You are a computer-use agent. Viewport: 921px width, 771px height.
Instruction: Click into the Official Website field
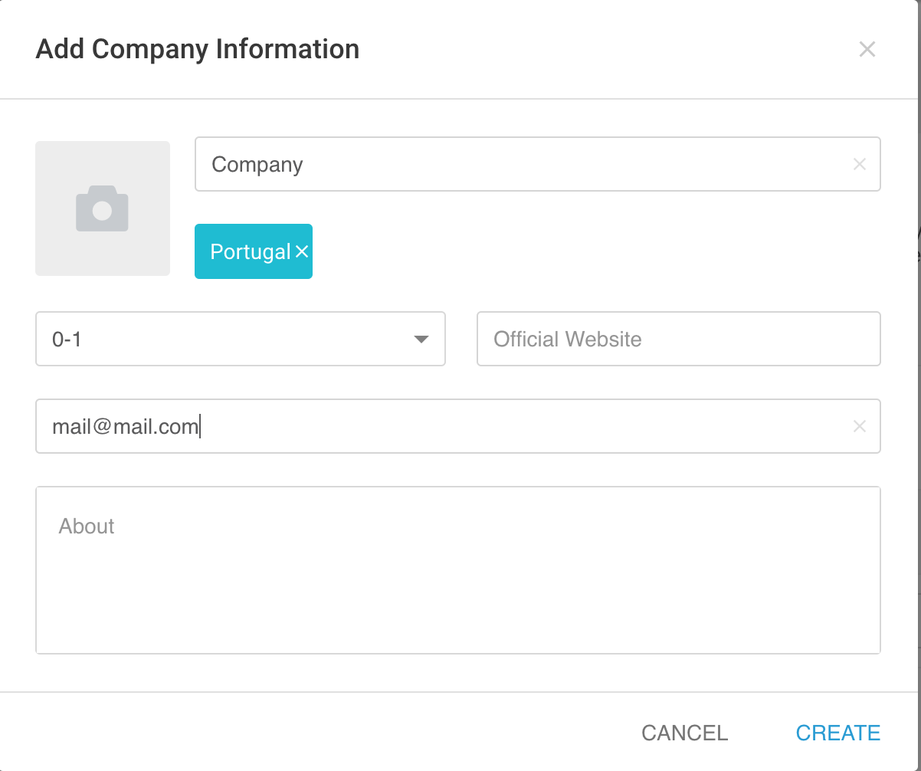point(679,339)
